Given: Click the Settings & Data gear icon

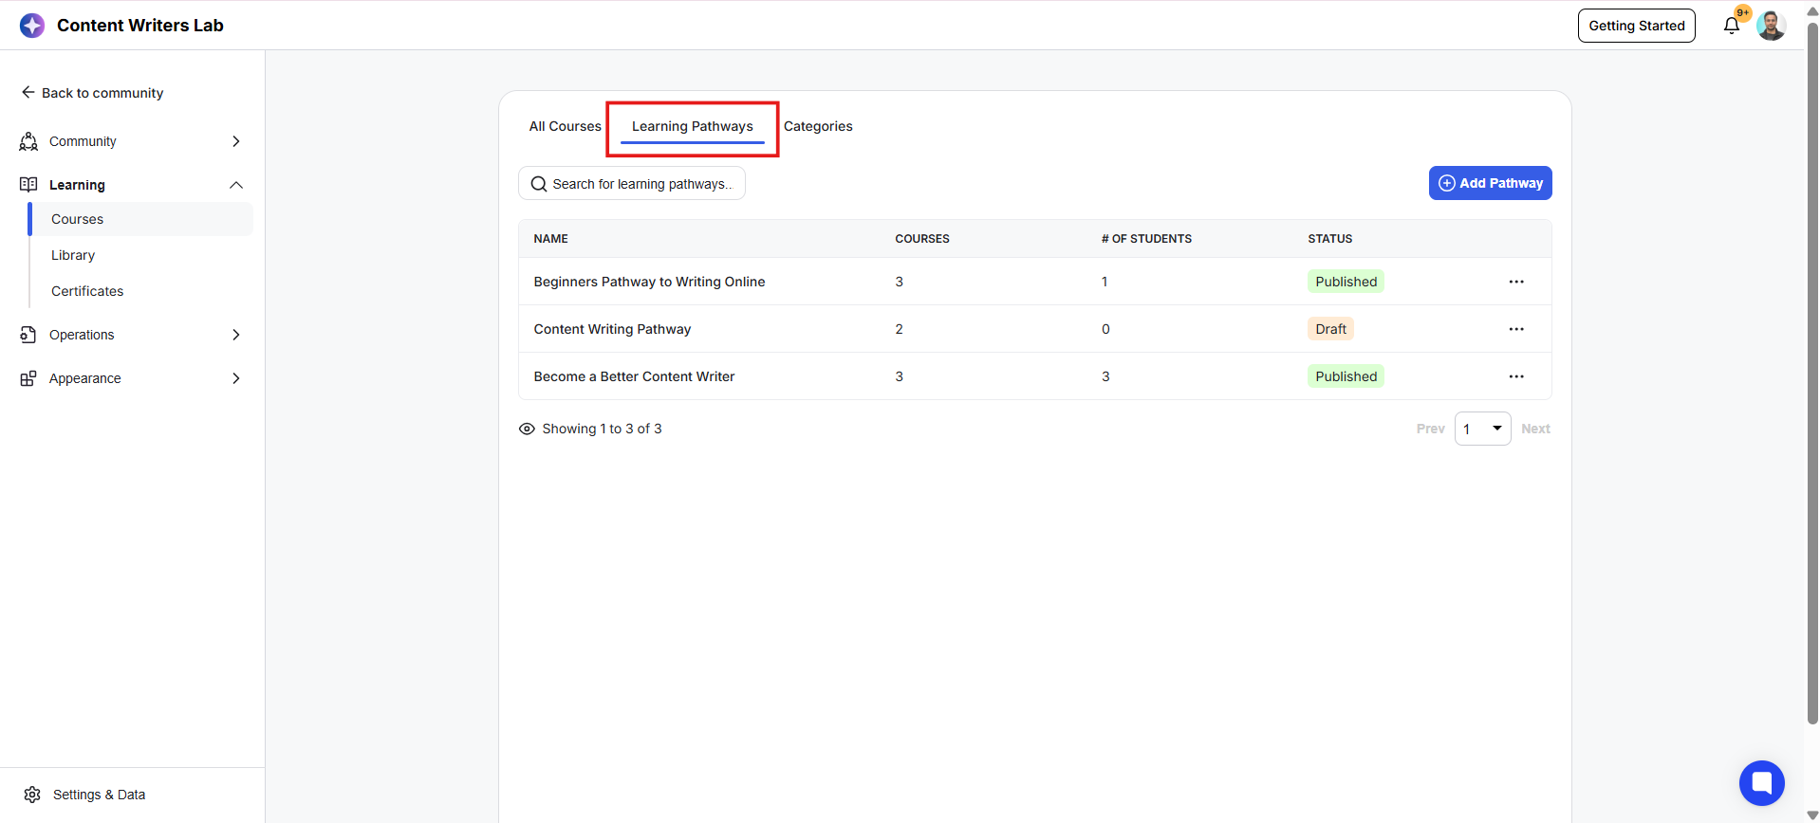Looking at the screenshot, I should click(x=32, y=795).
